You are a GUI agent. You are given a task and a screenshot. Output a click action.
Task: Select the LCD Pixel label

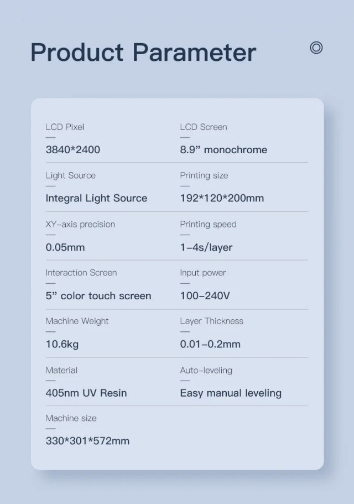65,127
